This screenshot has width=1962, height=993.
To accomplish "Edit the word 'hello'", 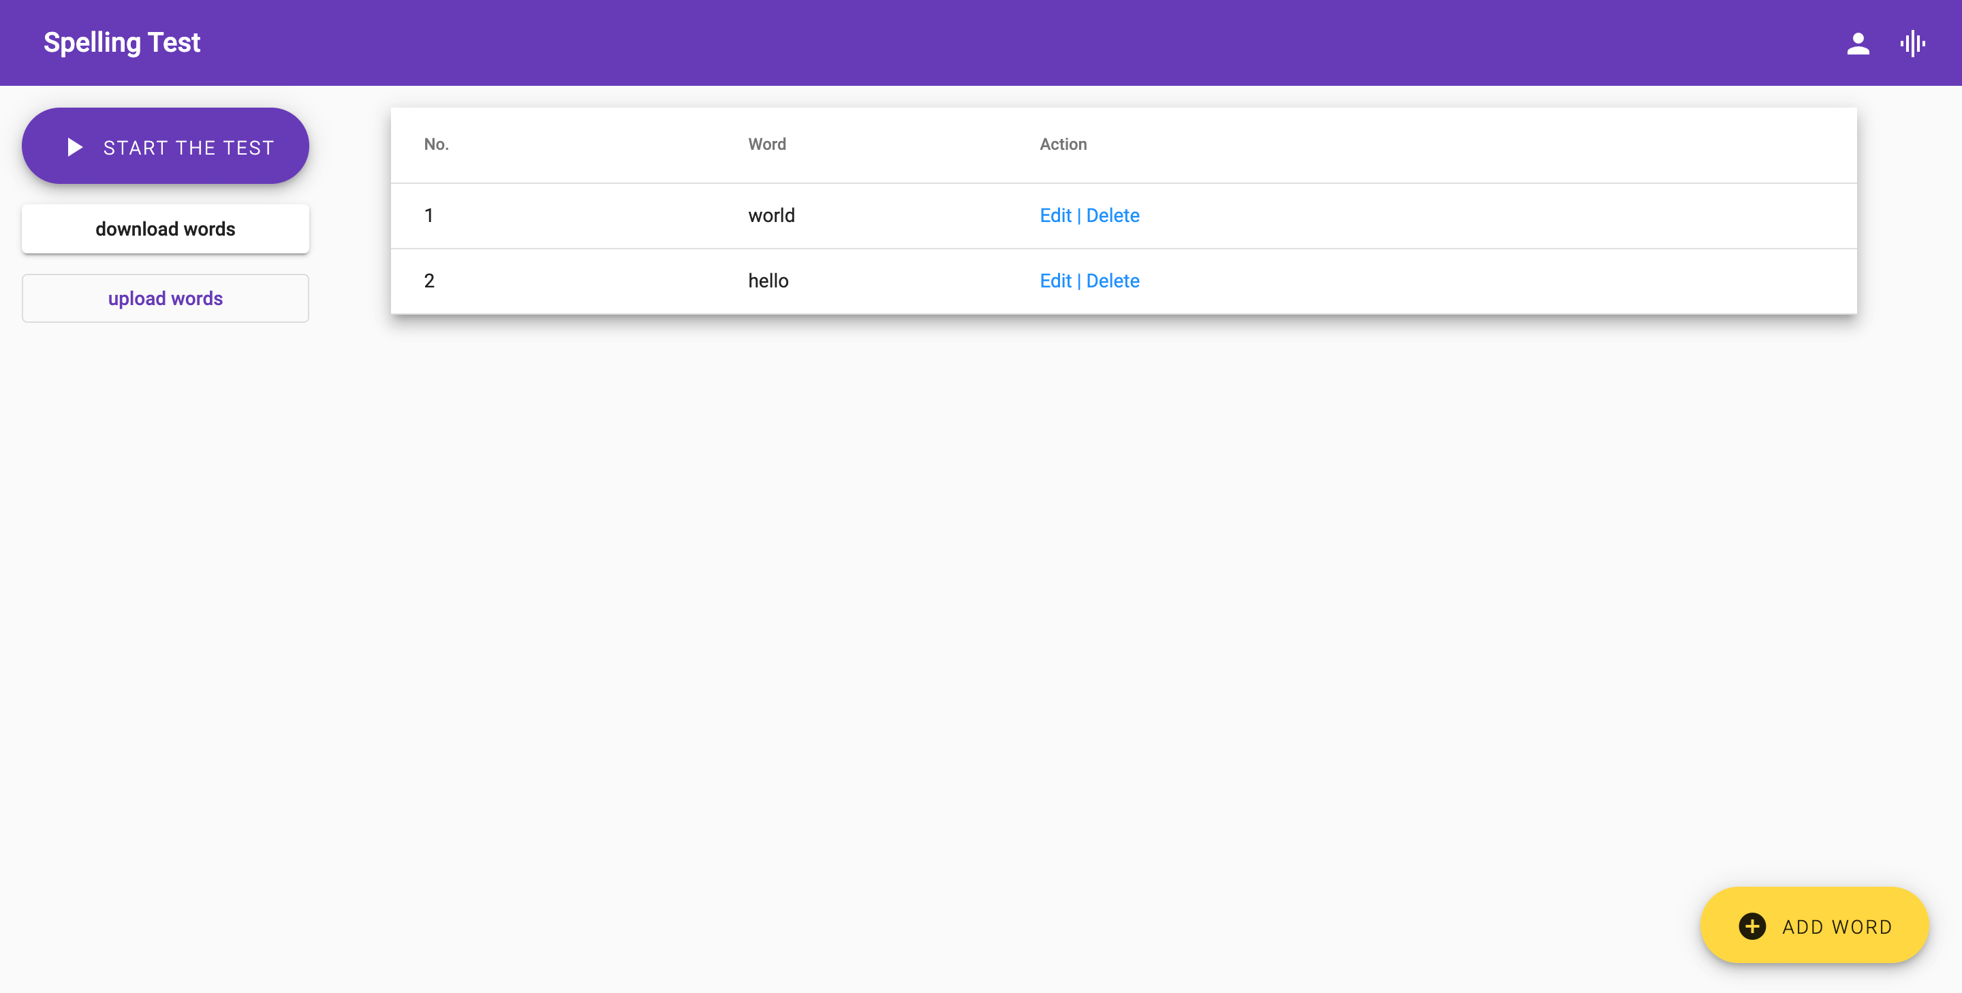I will pos(1055,281).
